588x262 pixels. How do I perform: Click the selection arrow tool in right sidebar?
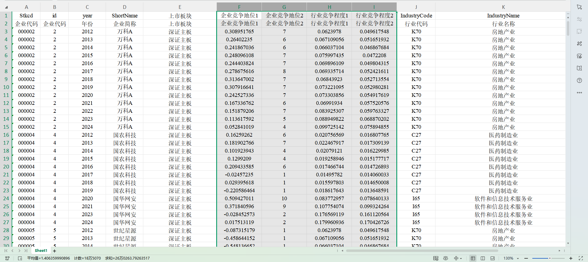(x=579, y=7)
